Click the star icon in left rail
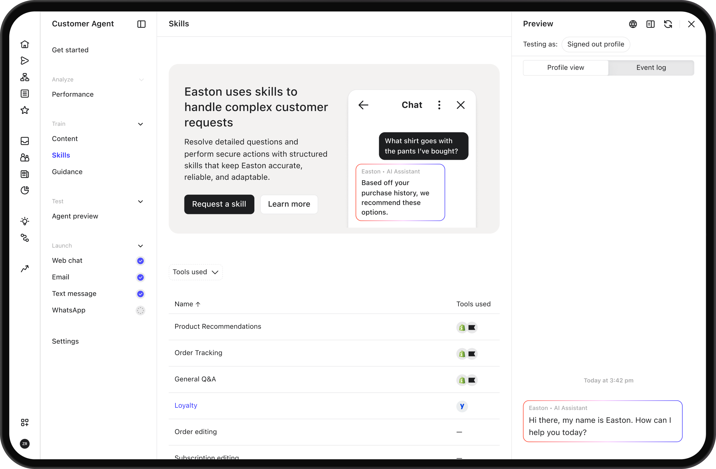The image size is (716, 469). pyautogui.click(x=25, y=110)
